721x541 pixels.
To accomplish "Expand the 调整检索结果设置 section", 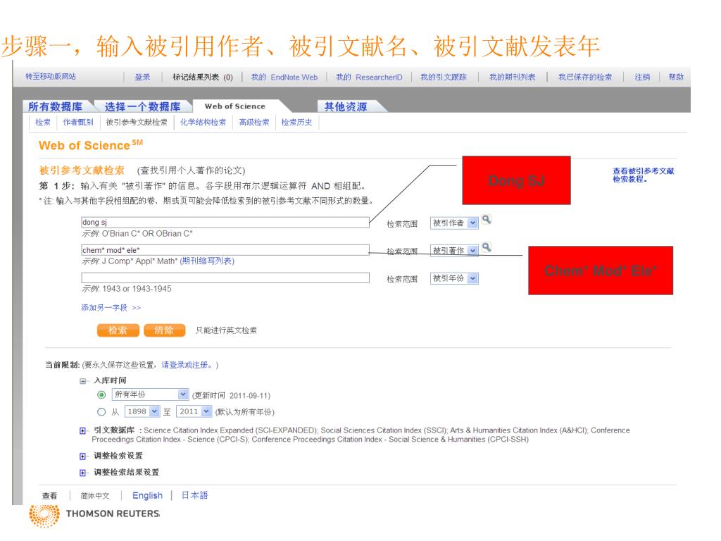I will 83,473.
